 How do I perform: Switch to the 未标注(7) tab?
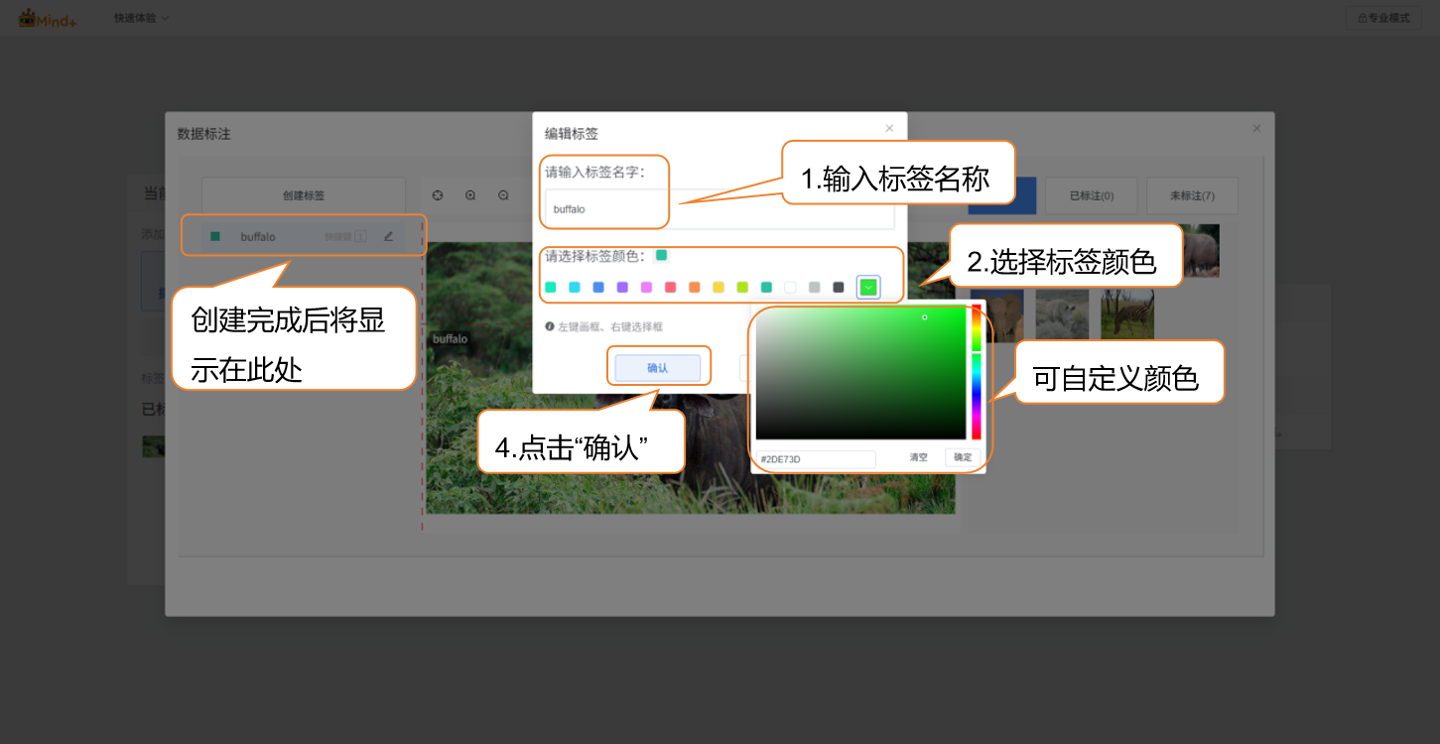coord(1191,195)
